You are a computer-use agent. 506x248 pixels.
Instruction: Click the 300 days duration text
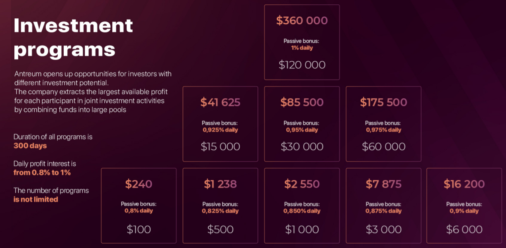coord(30,146)
